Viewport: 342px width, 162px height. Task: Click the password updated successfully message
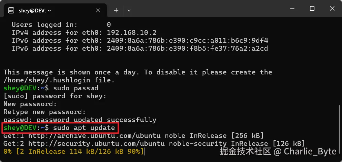click(x=80, y=120)
